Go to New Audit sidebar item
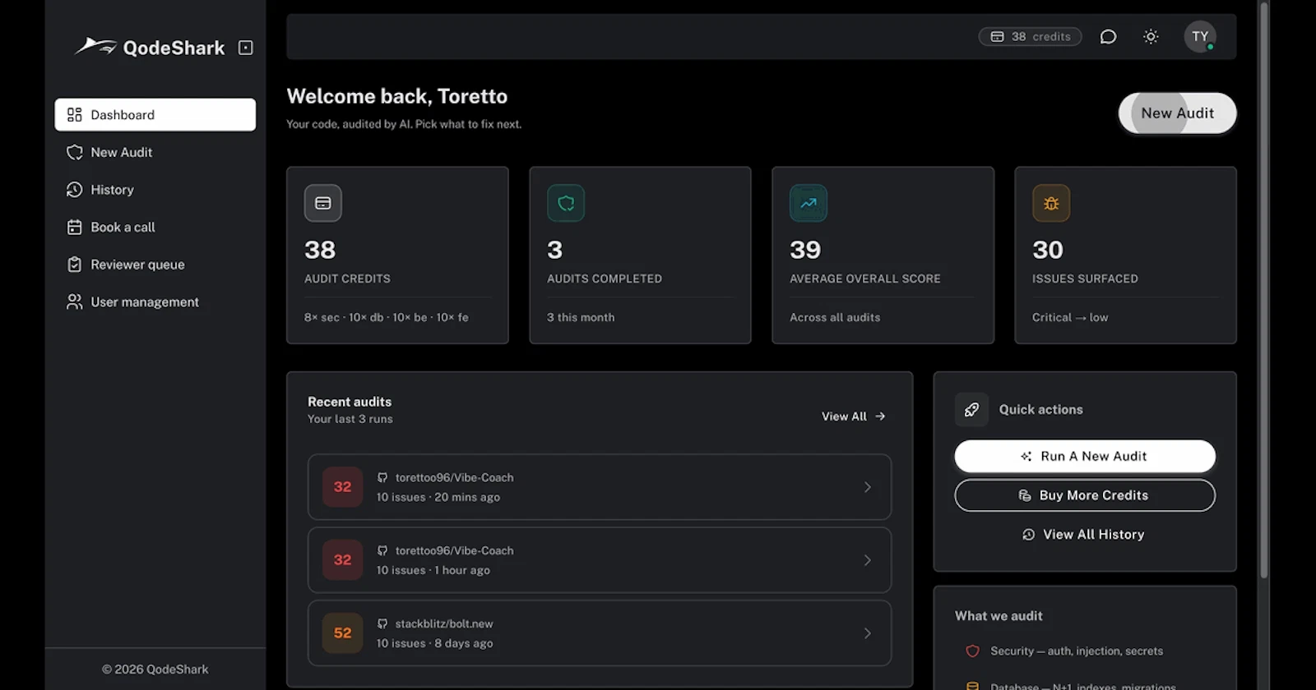The width and height of the screenshot is (1316, 690). click(x=155, y=152)
